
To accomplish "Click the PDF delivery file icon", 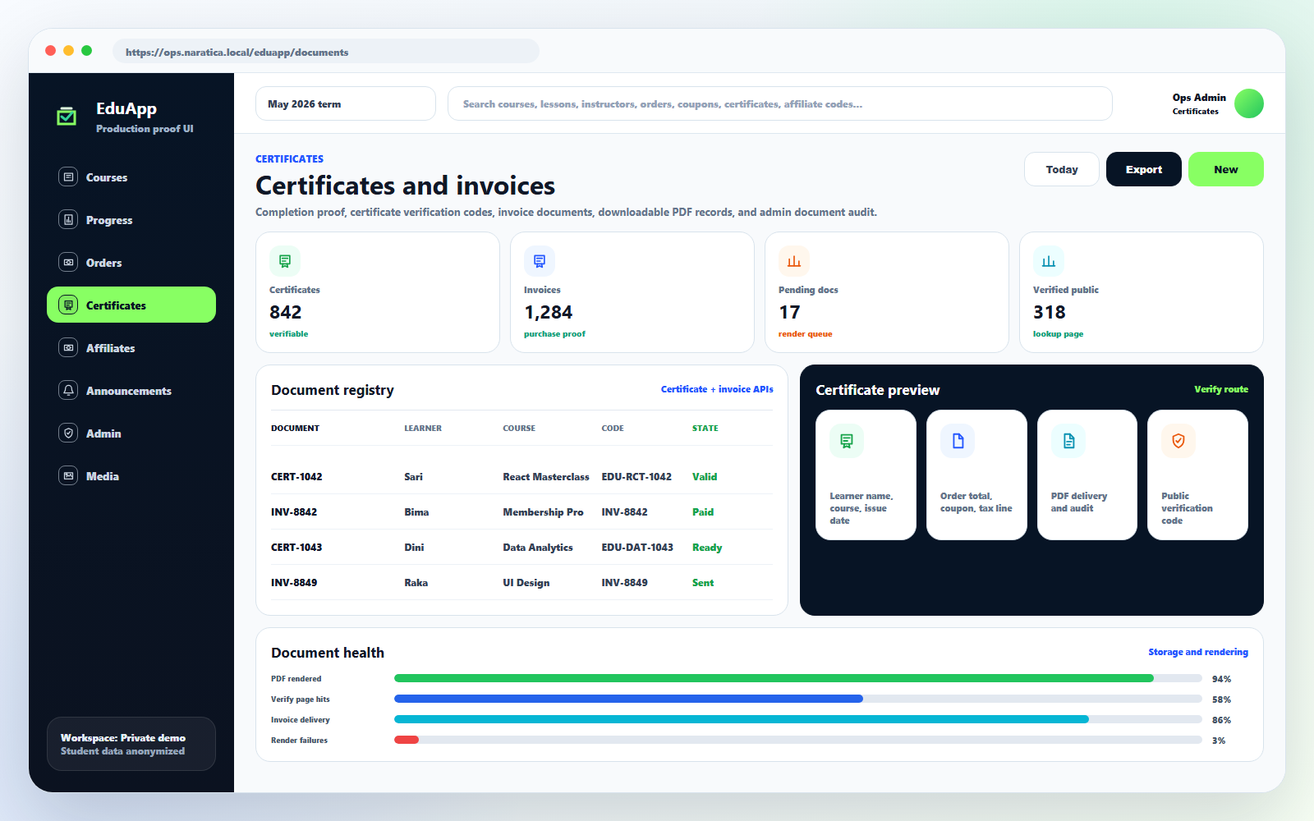I will 1068,441.
